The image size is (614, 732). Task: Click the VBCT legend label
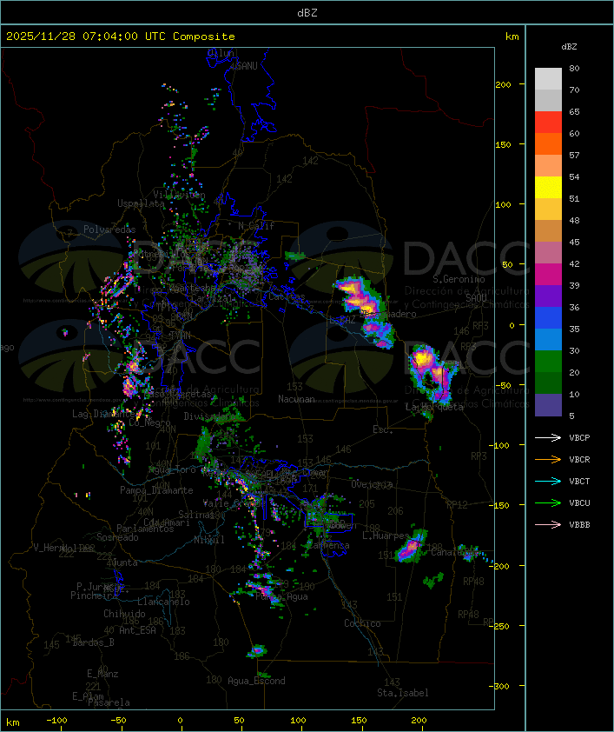[x=579, y=482]
